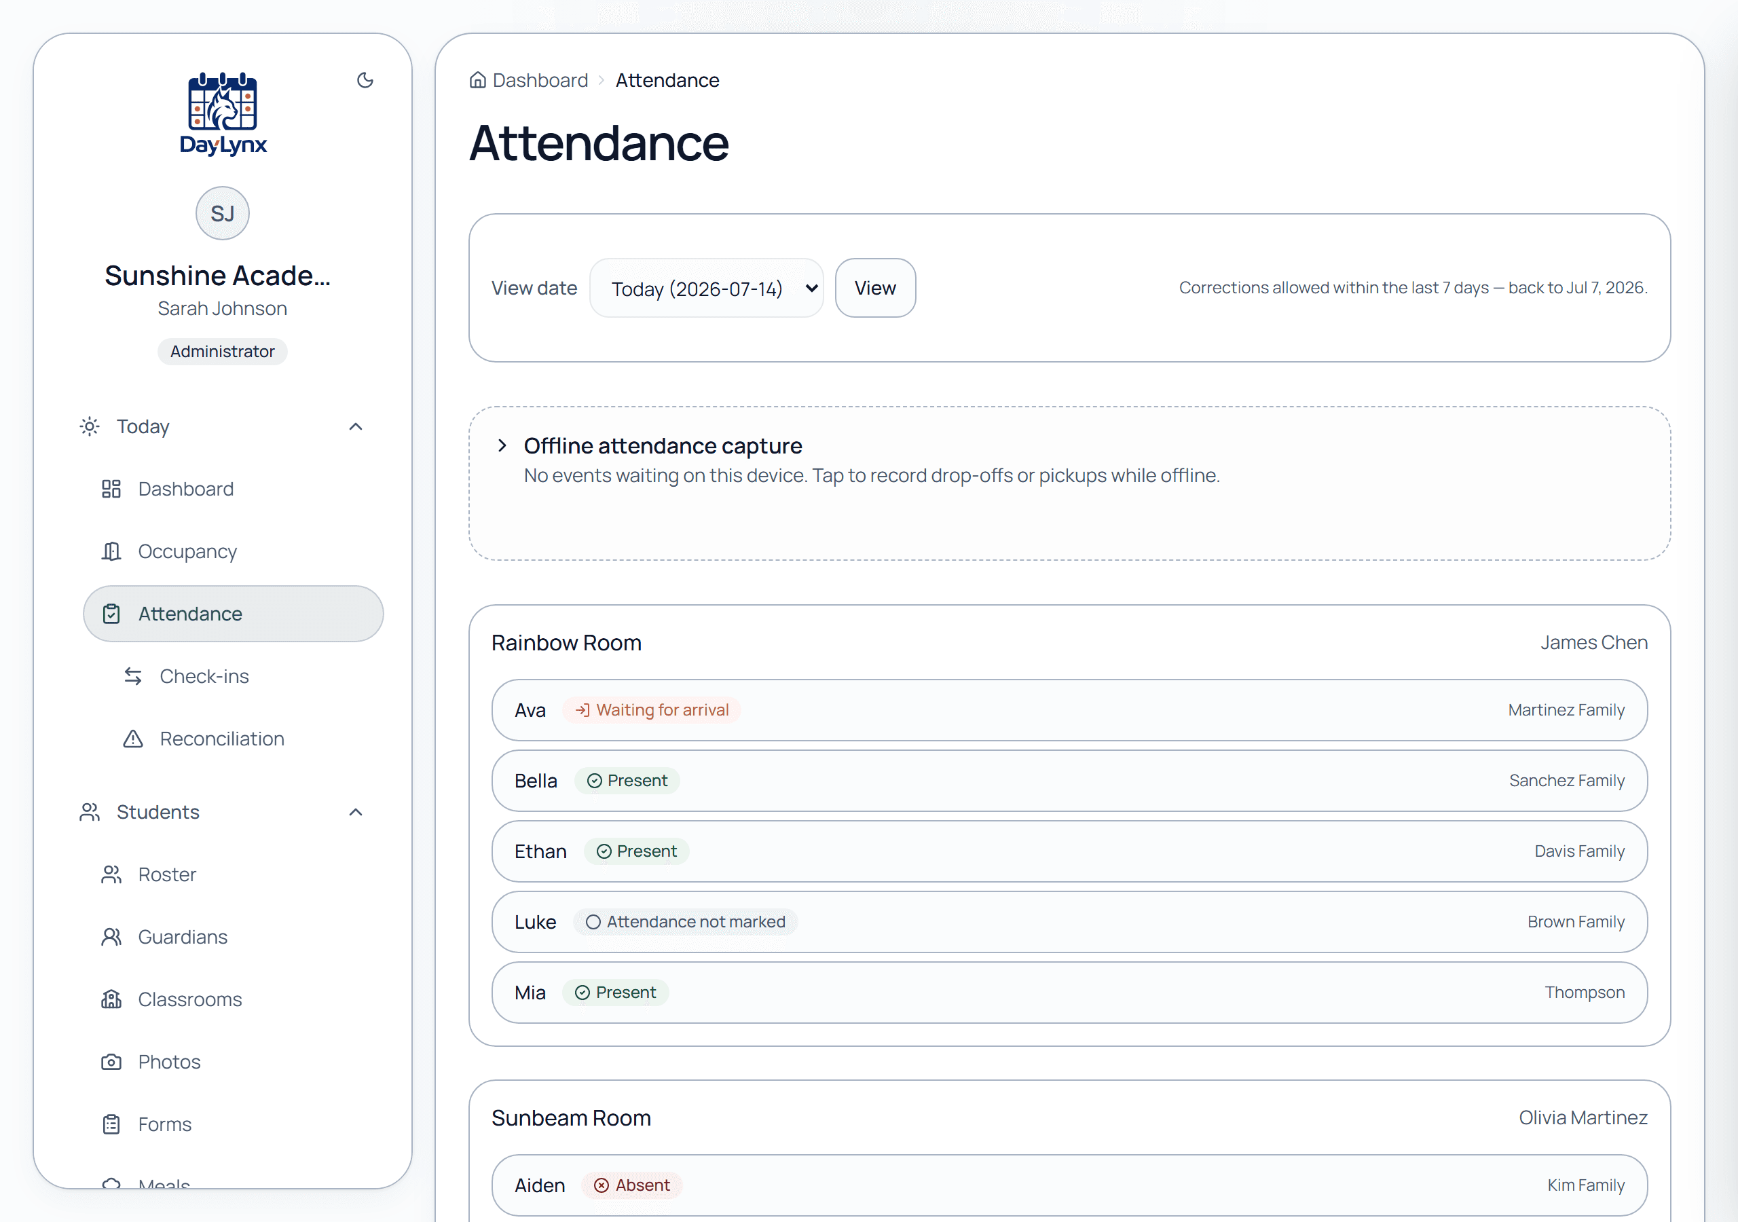
Task: Click the Administrator role badge
Action: click(x=223, y=351)
